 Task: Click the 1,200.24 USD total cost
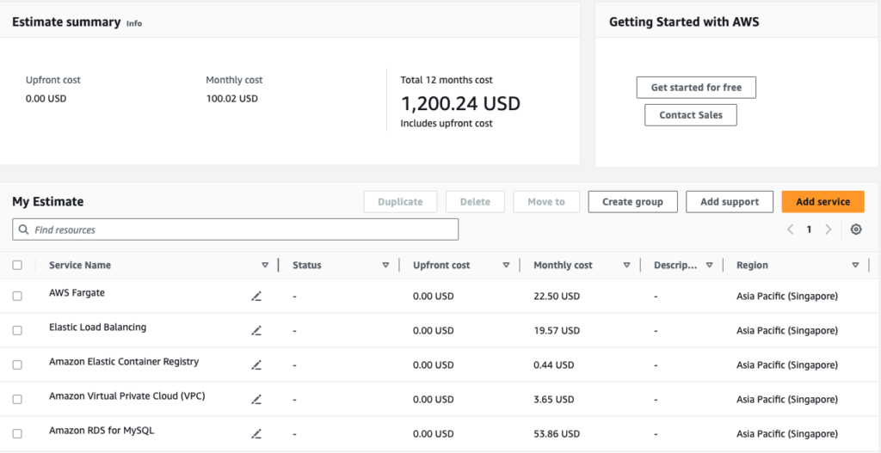click(x=460, y=103)
